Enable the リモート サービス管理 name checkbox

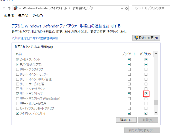pyautogui.click(x=17, y=84)
